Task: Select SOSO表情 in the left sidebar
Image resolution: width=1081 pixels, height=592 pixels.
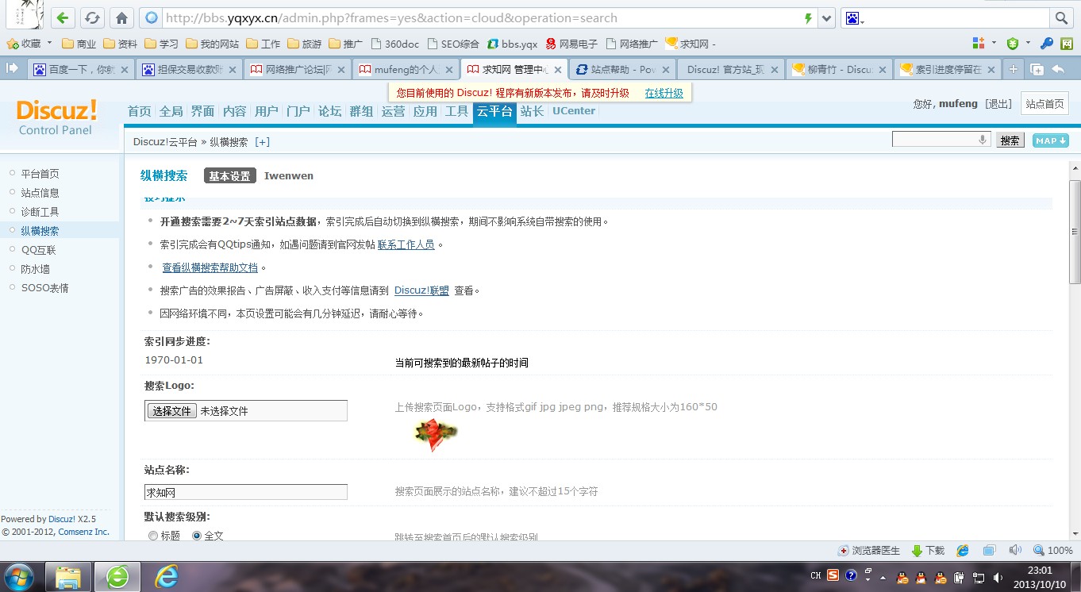Action: [x=44, y=288]
